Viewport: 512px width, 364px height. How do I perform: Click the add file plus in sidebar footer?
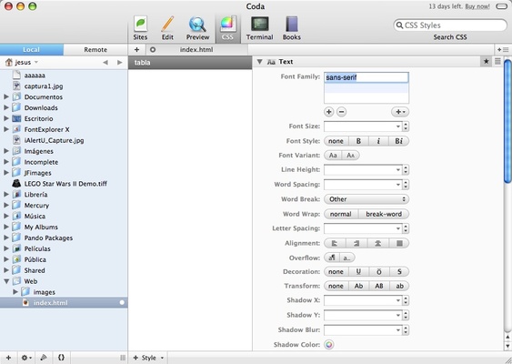(8, 358)
